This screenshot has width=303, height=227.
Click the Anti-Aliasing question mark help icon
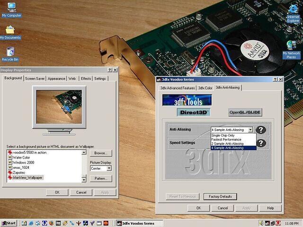coord(261,130)
